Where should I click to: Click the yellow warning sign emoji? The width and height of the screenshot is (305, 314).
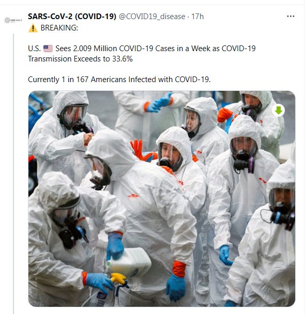click(x=33, y=28)
